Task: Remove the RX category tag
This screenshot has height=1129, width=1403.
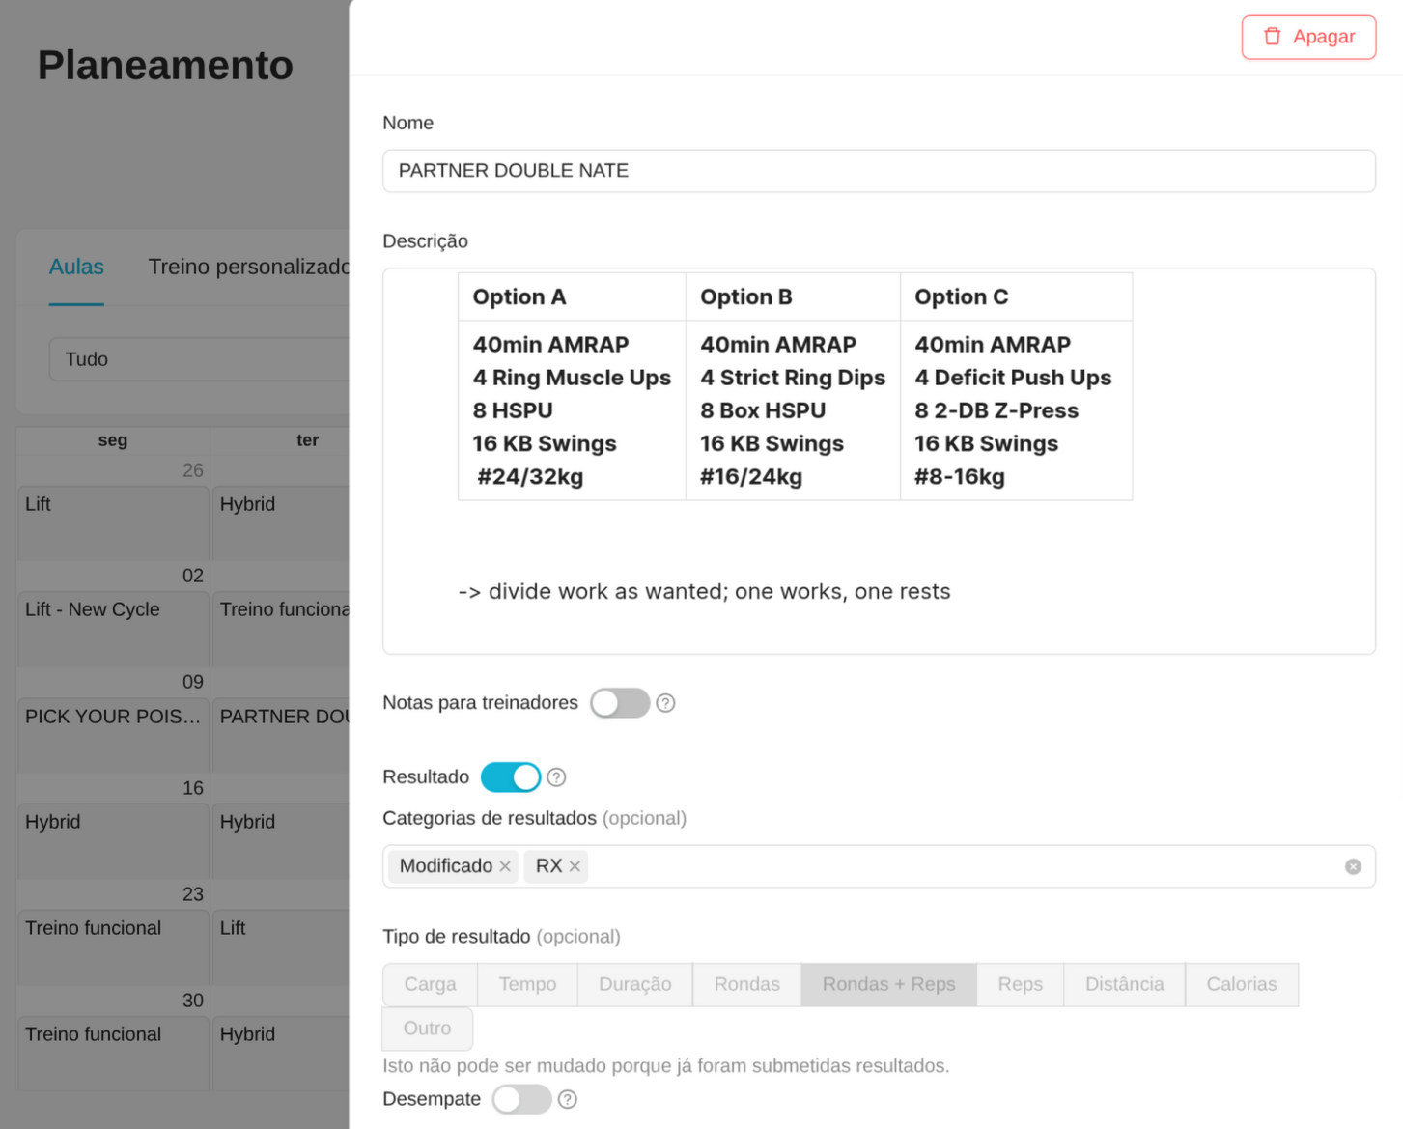Action: click(x=575, y=866)
